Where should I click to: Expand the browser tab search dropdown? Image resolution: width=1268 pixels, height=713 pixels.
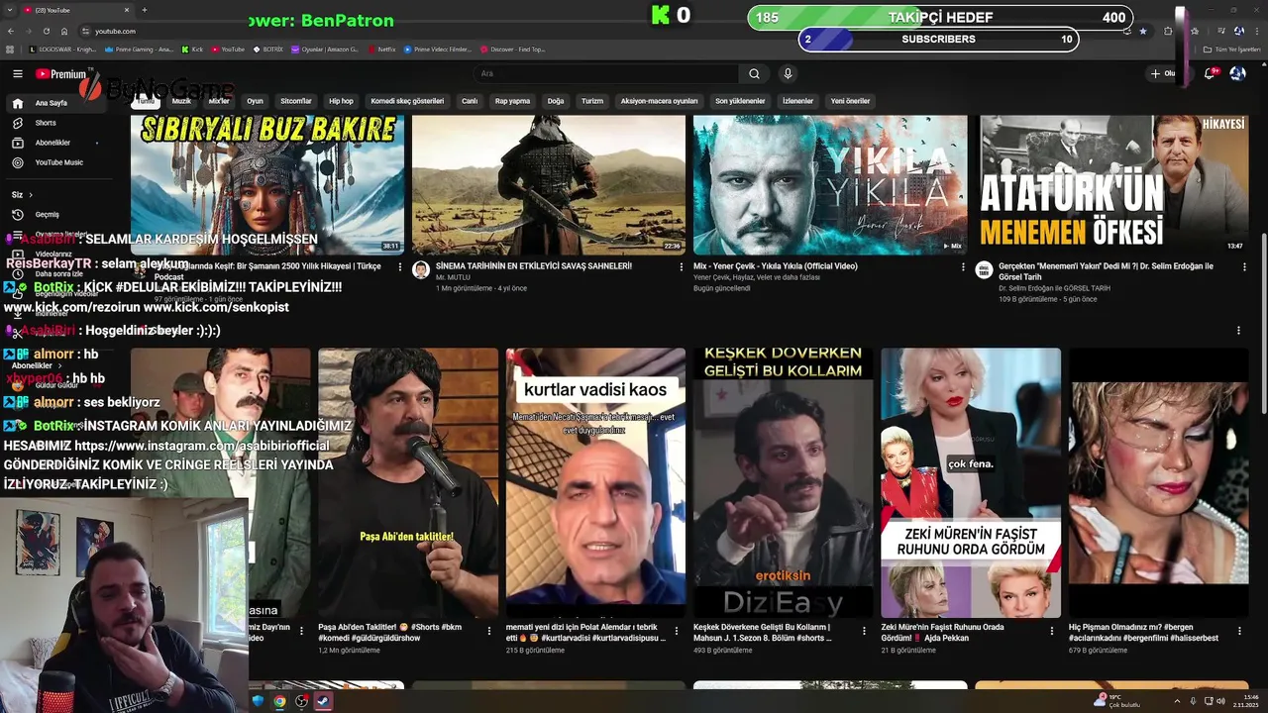[x=12, y=10]
